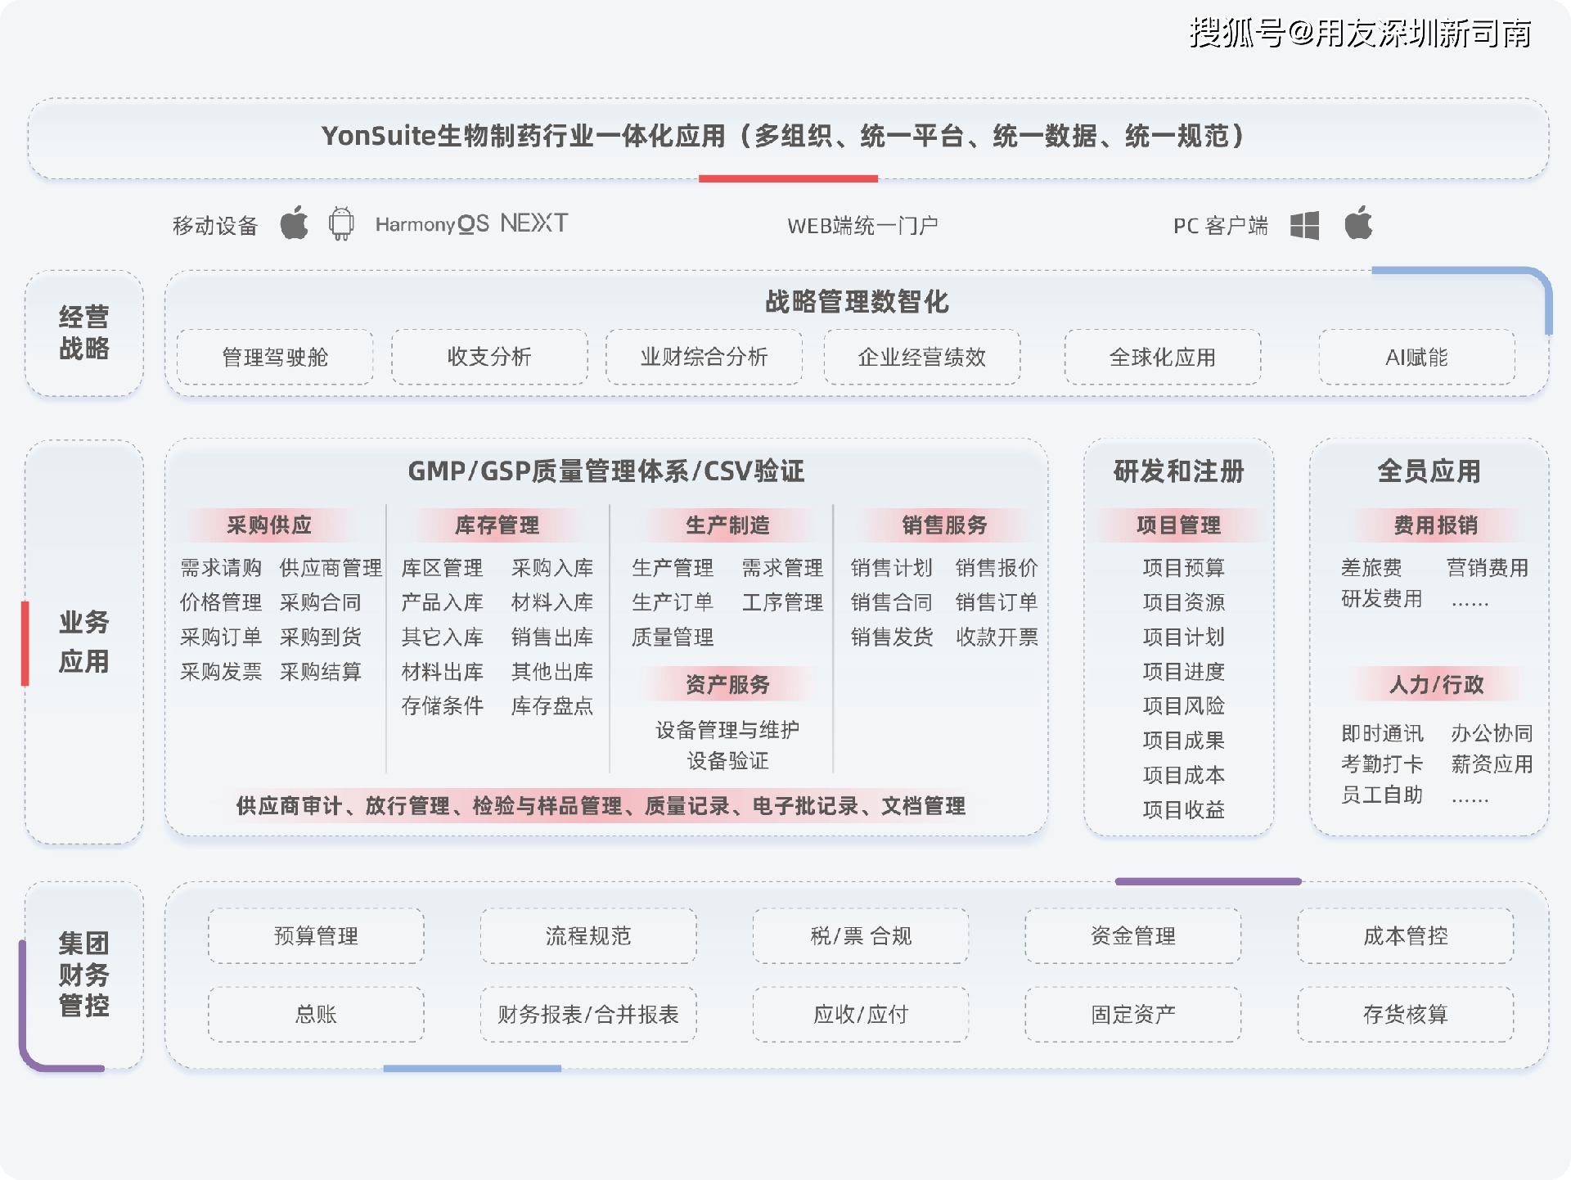
Task: Click the Apple icon beside PC 客户端
Action: pyautogui.click(x=1358, y=223)
